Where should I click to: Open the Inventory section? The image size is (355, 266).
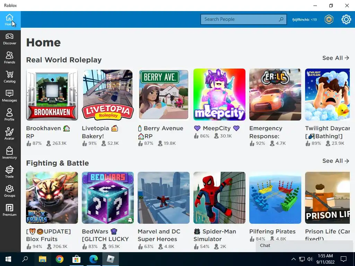tap(10, 153)
